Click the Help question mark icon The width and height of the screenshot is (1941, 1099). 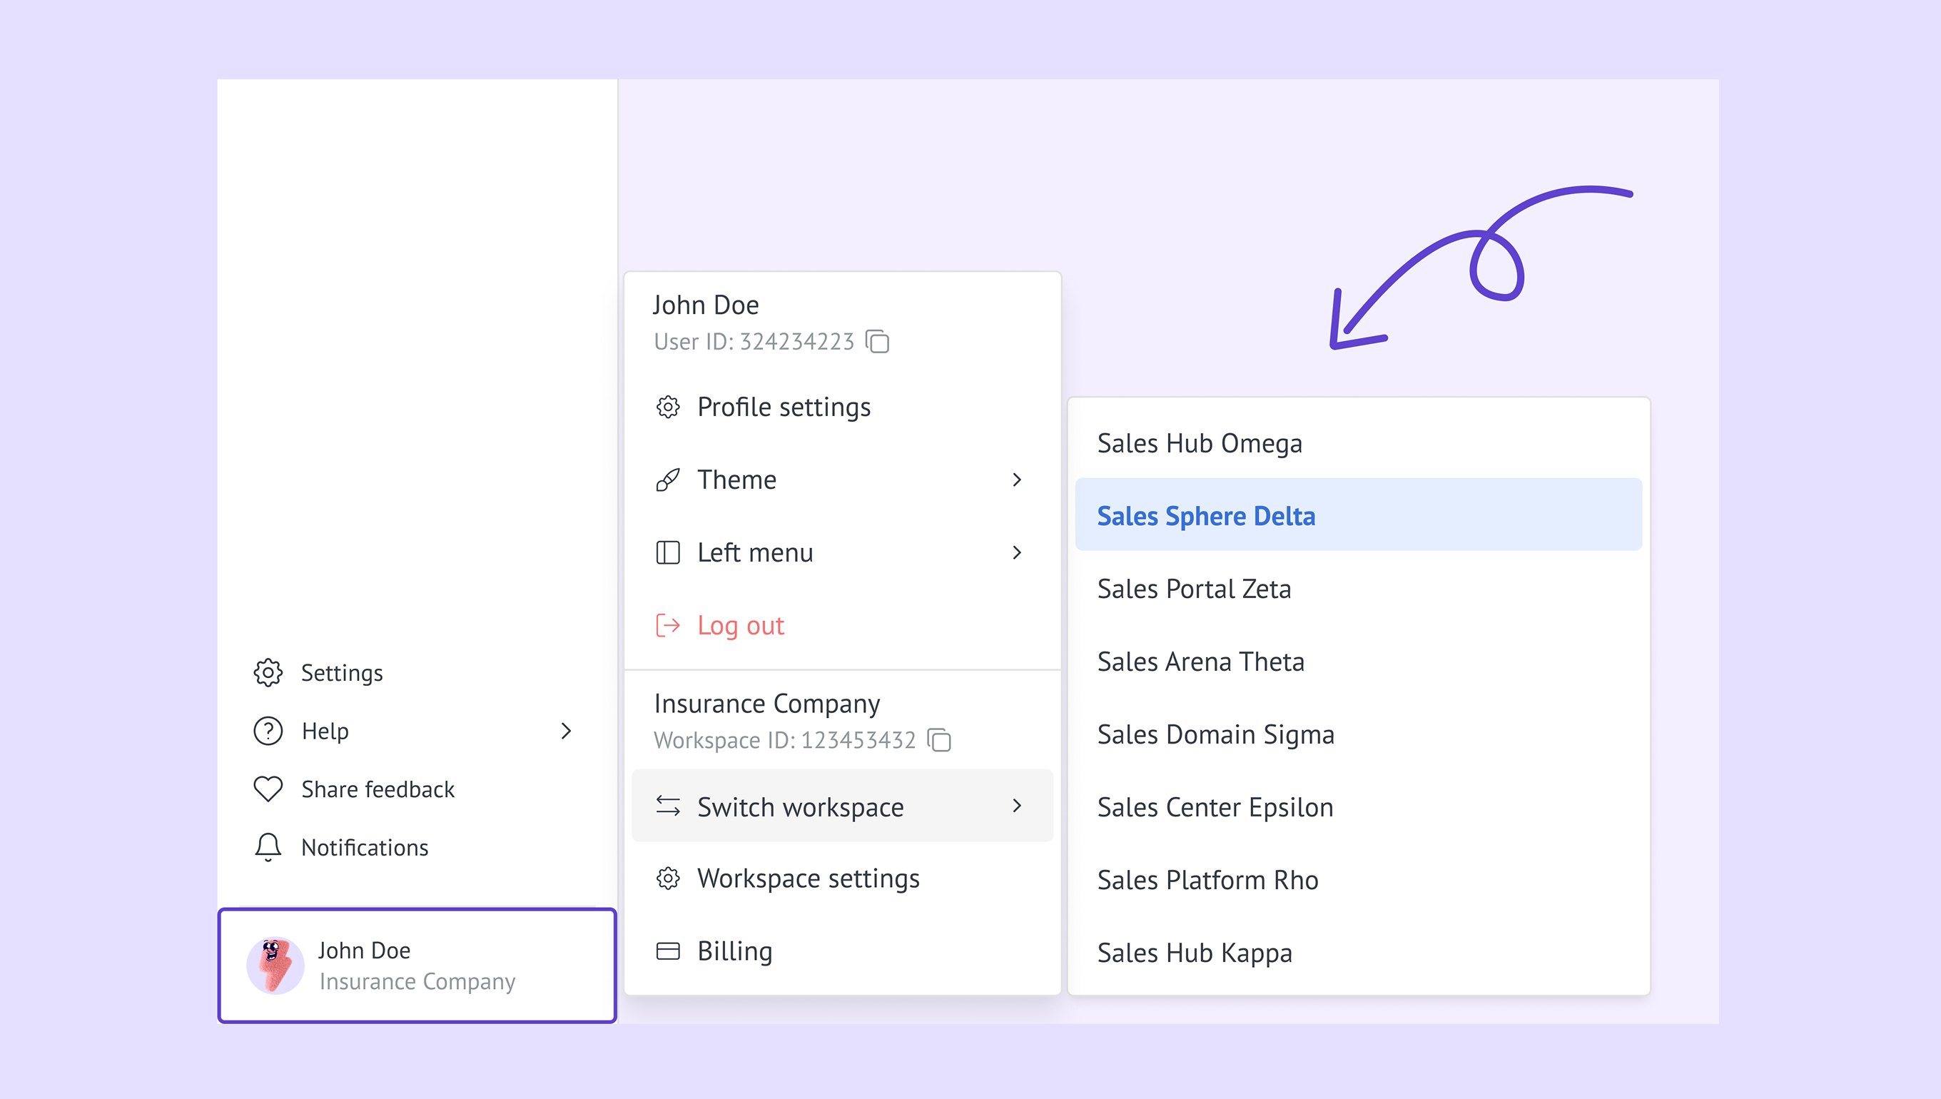pyautogui.click(x=268, y=731)
